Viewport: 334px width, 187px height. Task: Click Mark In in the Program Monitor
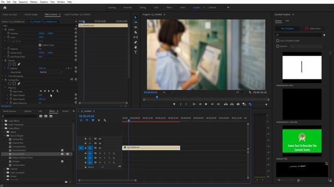[x=181, y=104]
